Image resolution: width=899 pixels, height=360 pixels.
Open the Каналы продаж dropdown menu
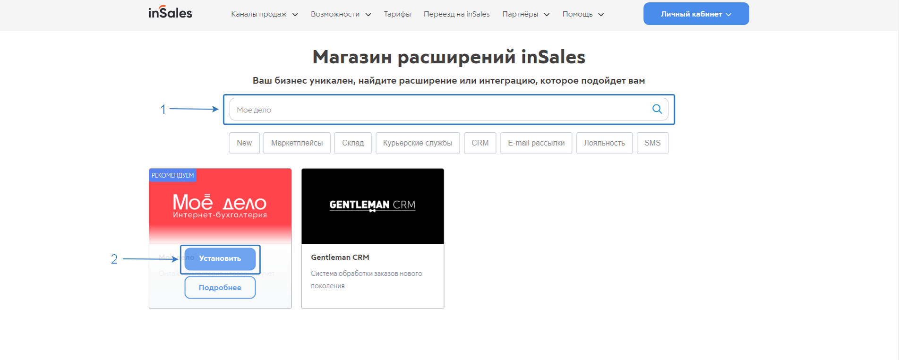point(264,14)
